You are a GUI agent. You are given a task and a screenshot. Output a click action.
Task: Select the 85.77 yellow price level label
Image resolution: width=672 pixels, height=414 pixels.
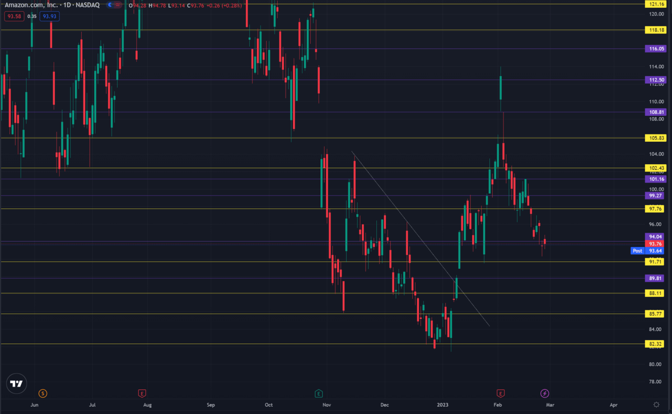pos(656,314)
